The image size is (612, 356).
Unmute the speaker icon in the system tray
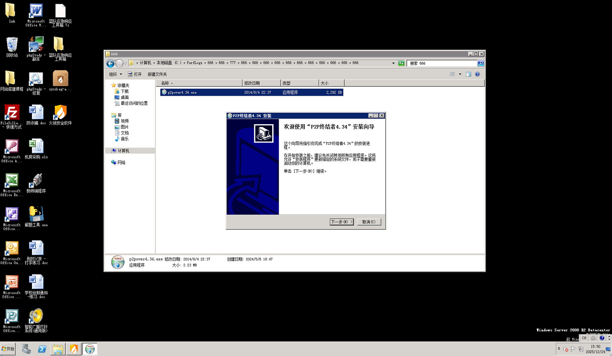pos(566,349)
